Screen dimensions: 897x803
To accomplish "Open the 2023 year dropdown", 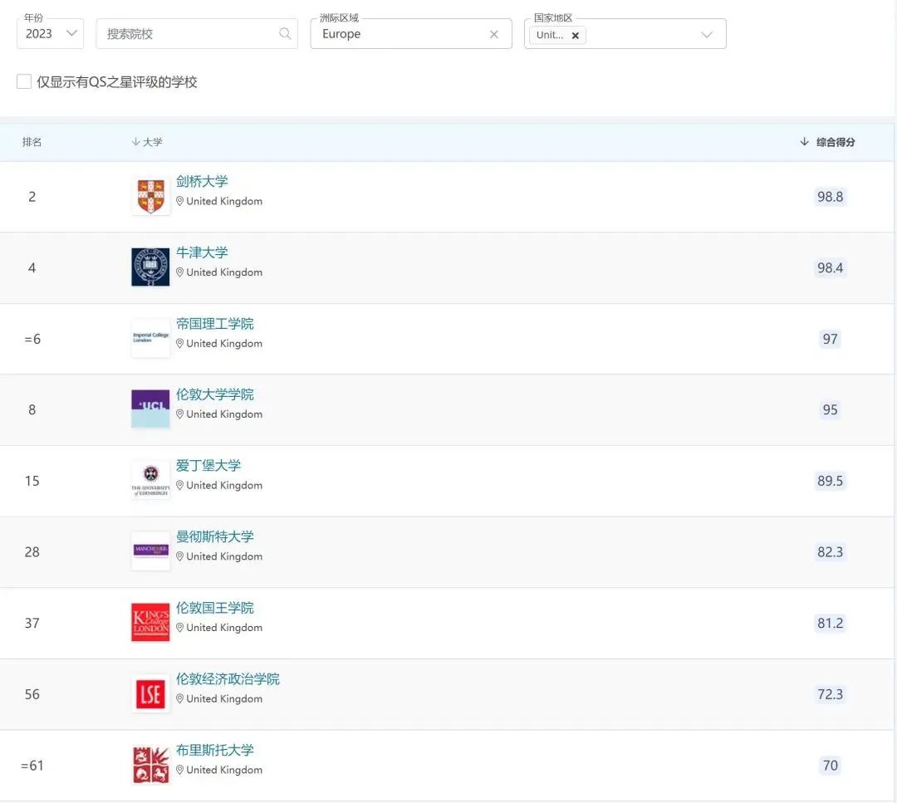I will tap(51, 34).
